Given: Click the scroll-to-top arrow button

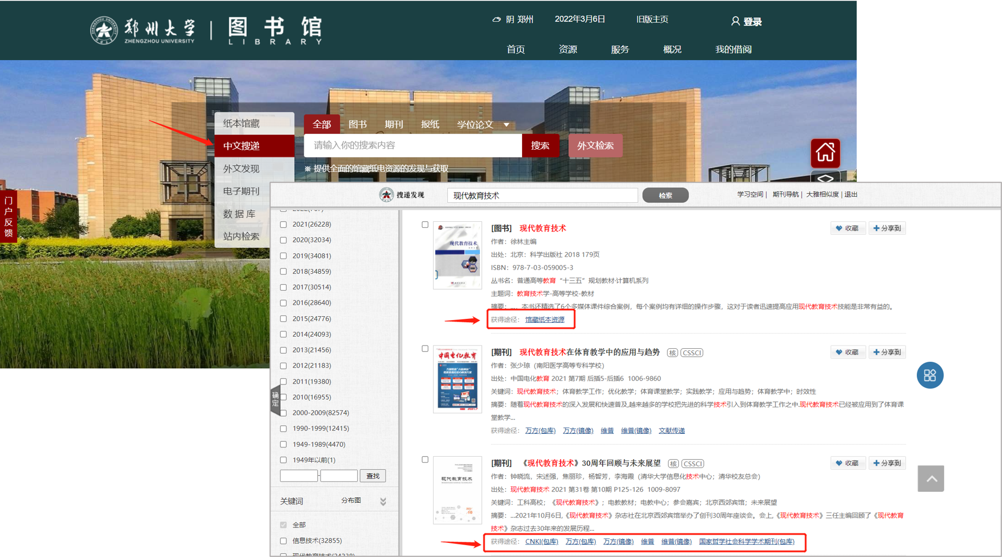Looking at the screenshot, I should [x=930, y=478].
